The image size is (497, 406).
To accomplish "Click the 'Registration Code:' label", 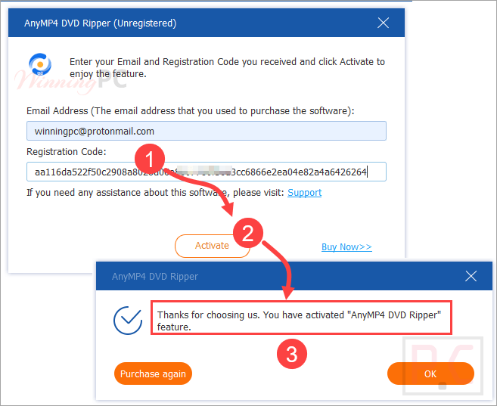I will (x=67, y=152).
